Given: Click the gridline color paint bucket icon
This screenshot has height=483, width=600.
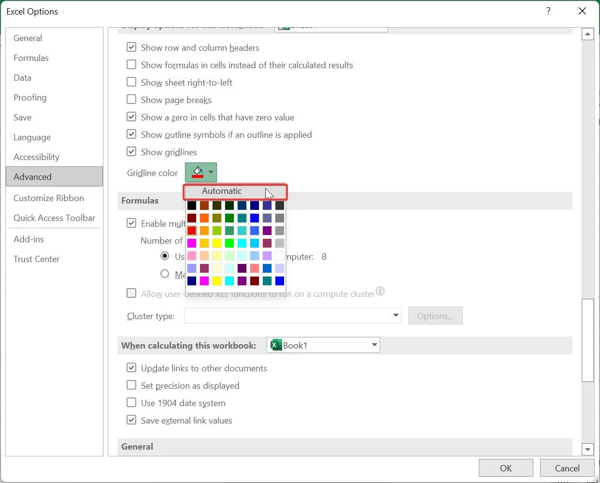Looking at the screenshot, I should (x=198, y=172).
